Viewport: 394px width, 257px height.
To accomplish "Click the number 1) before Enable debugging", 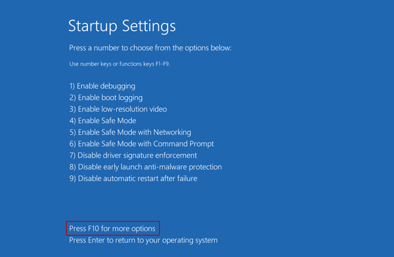I will 72,86.
